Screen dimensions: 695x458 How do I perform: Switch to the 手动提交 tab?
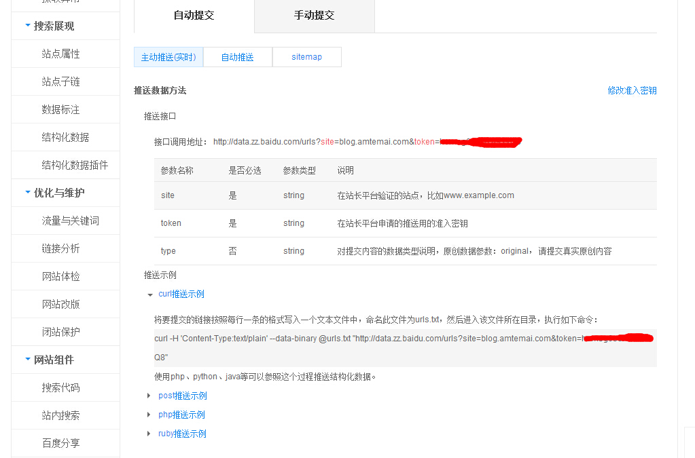pyautogui.click(x=314, y=15)
